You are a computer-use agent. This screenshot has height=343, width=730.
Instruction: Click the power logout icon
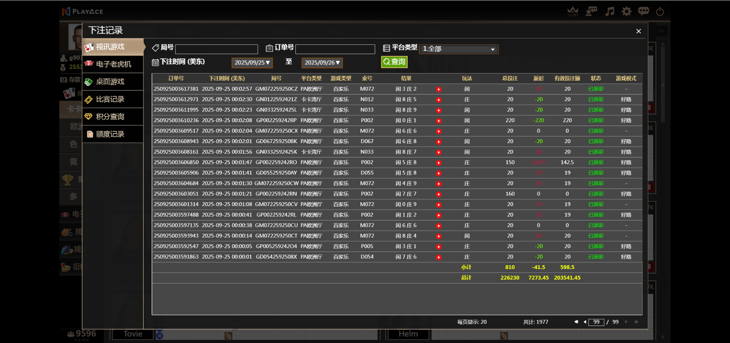(x=660, y=11)
